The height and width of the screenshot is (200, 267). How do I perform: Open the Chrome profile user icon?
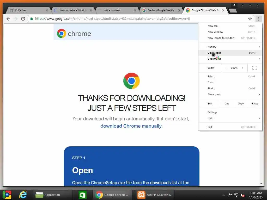(234, 5)
